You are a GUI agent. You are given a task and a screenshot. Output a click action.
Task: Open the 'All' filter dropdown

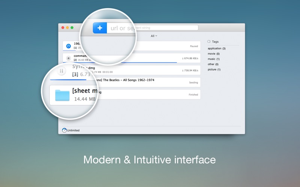[x=154, y=36]
